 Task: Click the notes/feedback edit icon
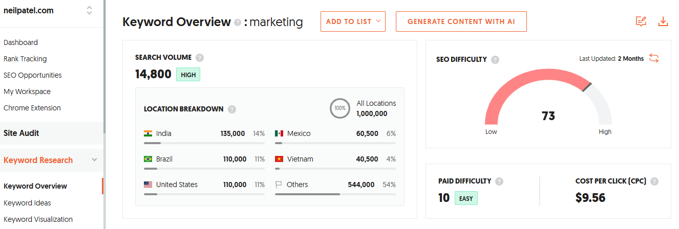click(641, 21)
